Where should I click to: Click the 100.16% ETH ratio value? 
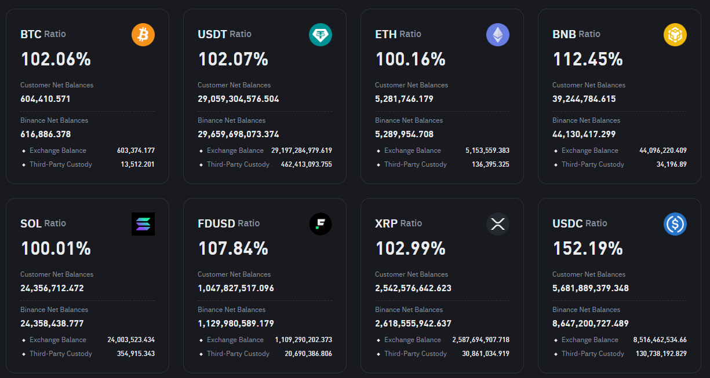(410, 59)
